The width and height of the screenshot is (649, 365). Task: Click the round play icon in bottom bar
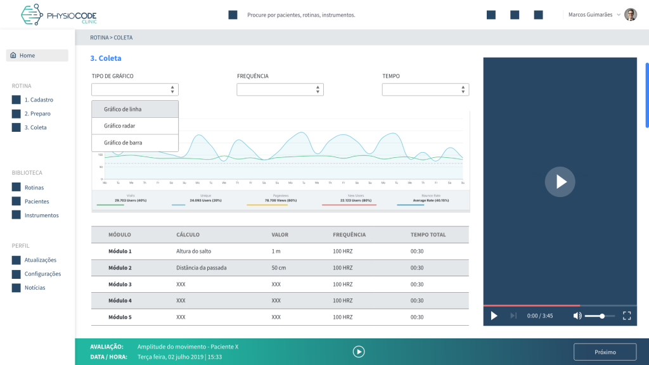[x=359, y=352]
